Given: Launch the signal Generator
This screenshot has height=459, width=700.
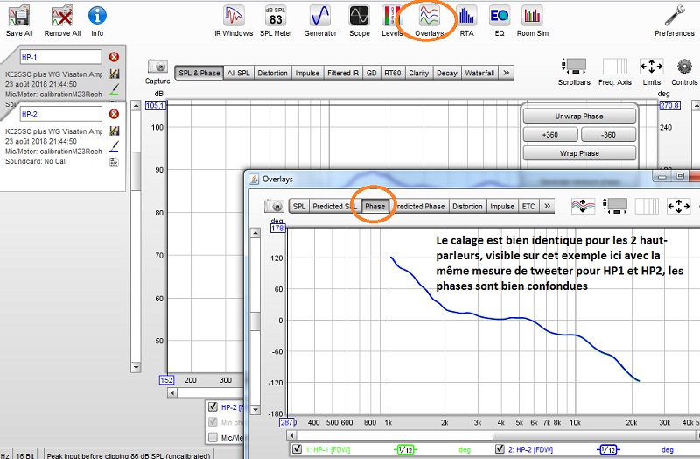Looking at the screenshot, I should pyautogui.click(x=320, y=21).
